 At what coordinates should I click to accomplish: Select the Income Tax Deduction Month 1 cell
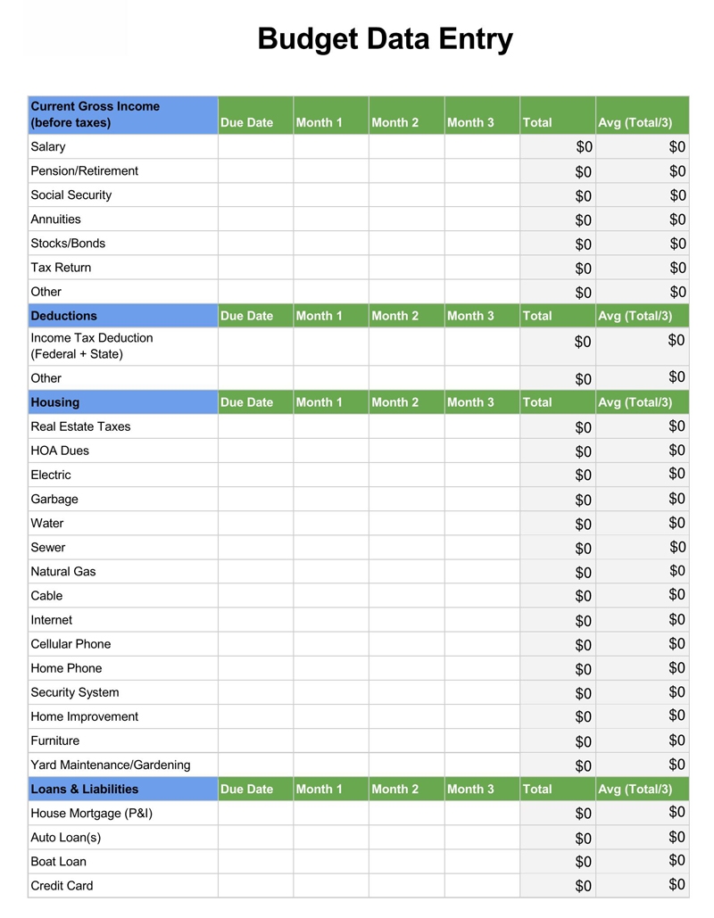click(x=330, y=346)
